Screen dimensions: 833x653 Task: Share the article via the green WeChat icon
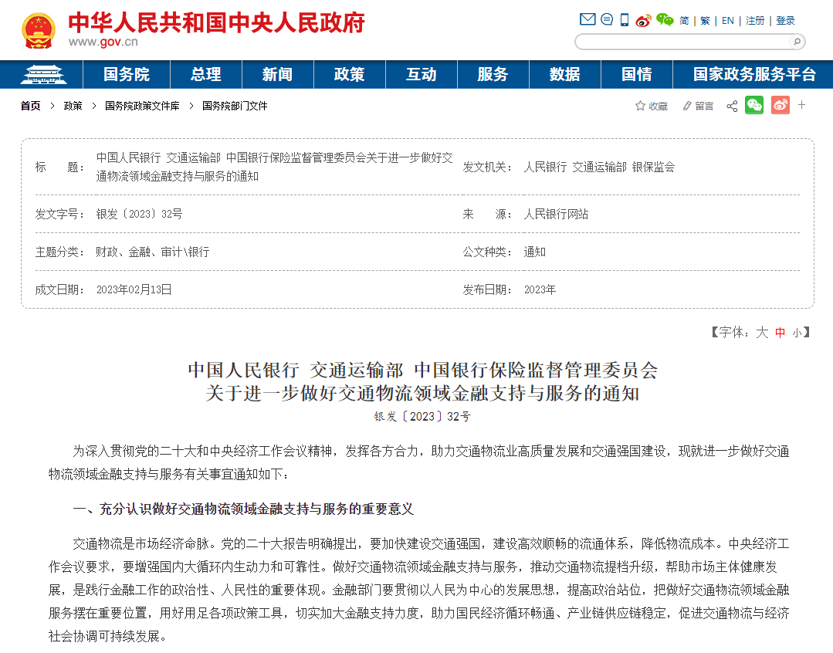coord(754,105)
